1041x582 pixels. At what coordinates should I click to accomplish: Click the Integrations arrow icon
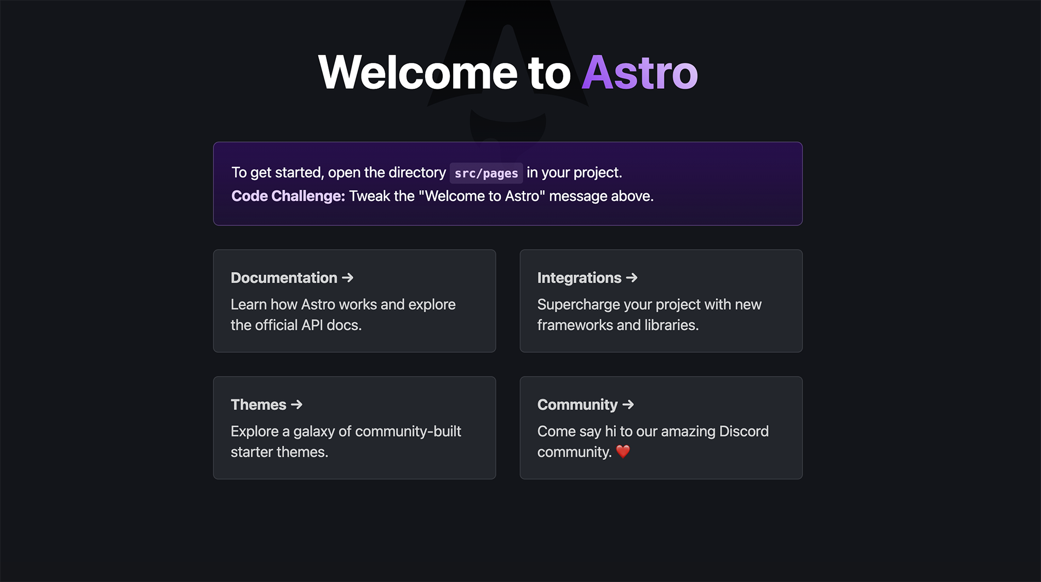[632, 278]
